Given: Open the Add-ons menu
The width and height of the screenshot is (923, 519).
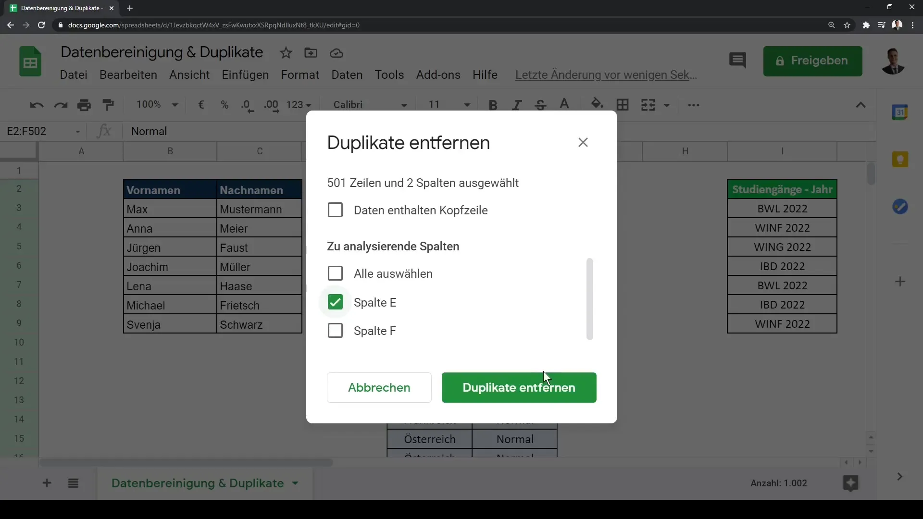Looking at the screenshot, I should click(x=438, y=75).
